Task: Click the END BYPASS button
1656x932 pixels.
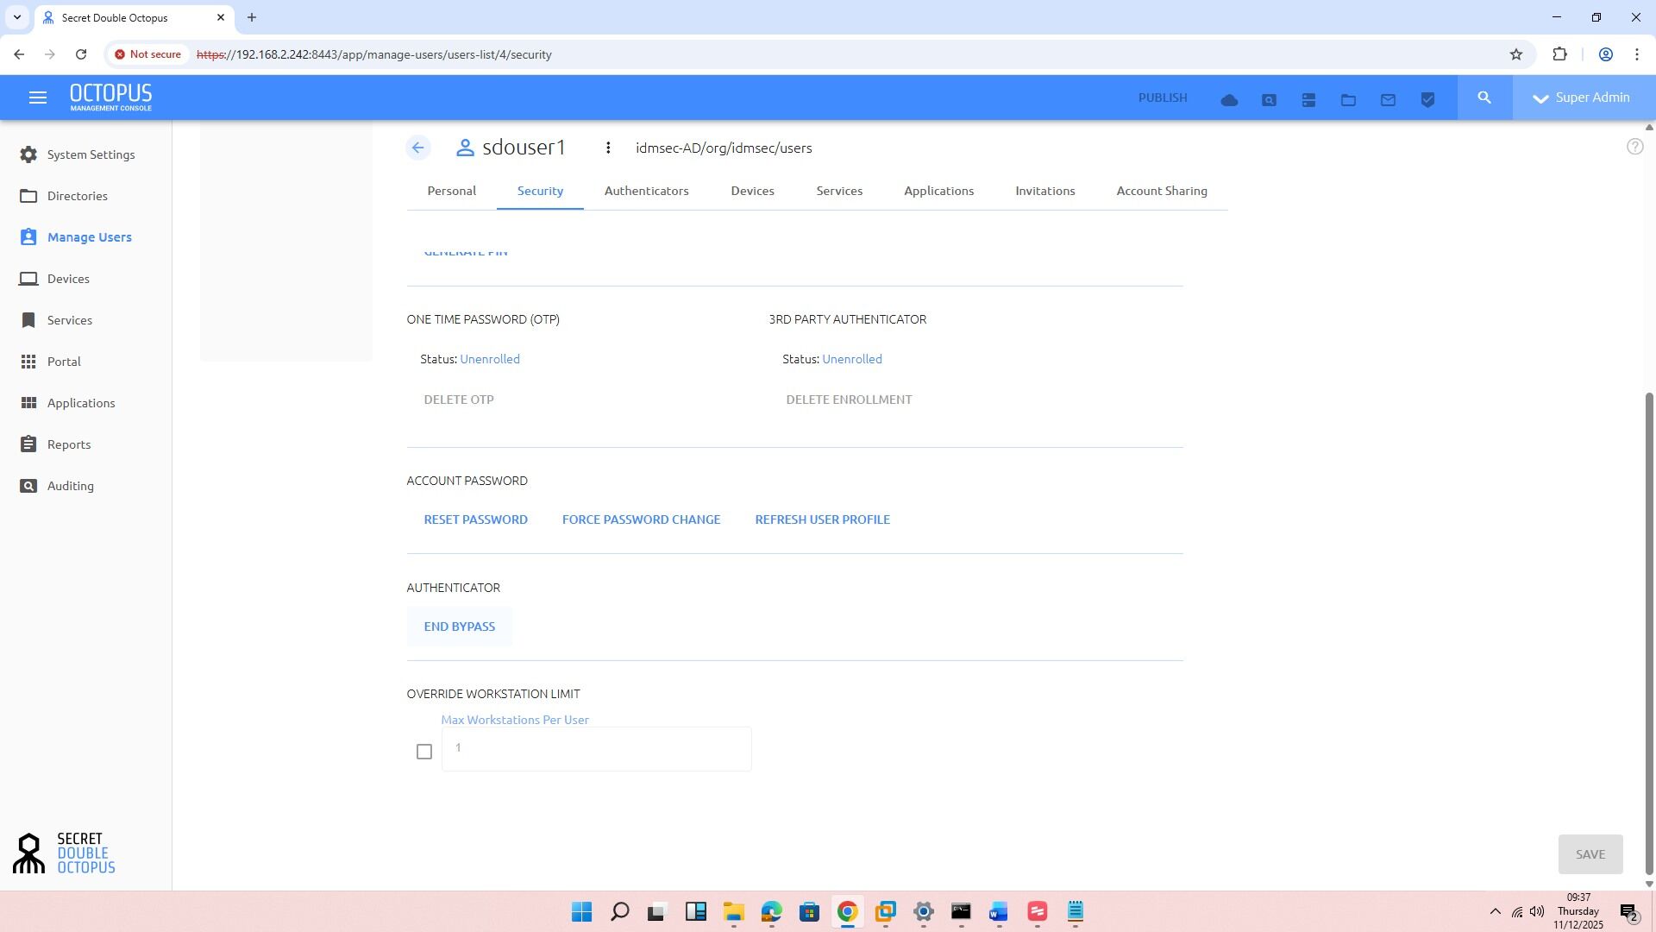Action: pyautogui.click(x=459, y=627)
